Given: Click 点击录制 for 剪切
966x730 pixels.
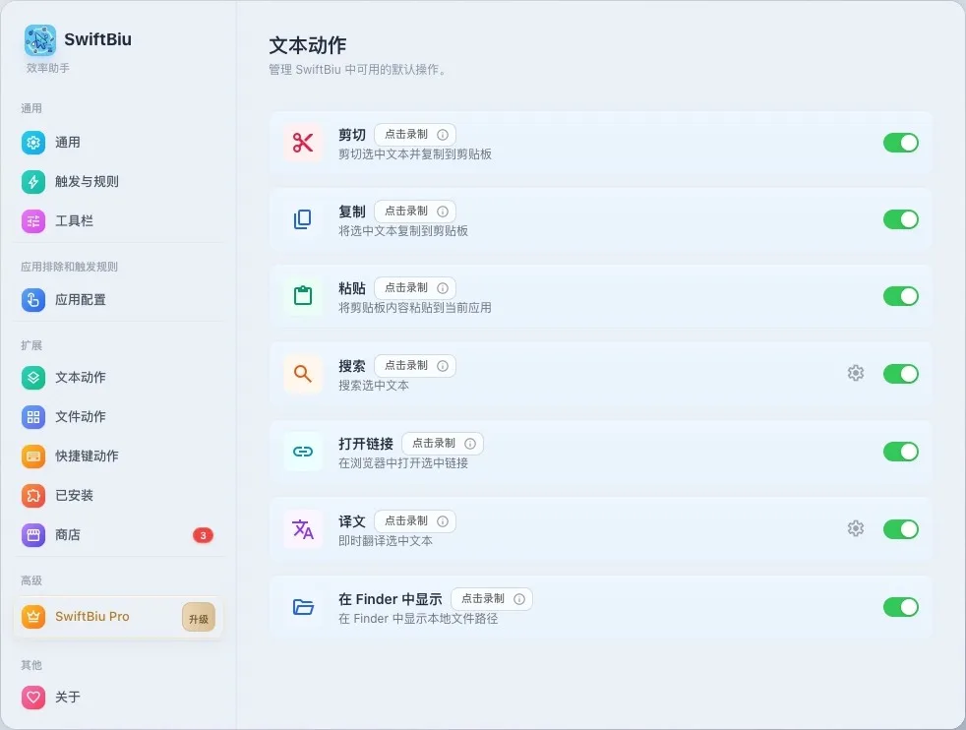Looking at the screenshot, I should coord(406,135).
